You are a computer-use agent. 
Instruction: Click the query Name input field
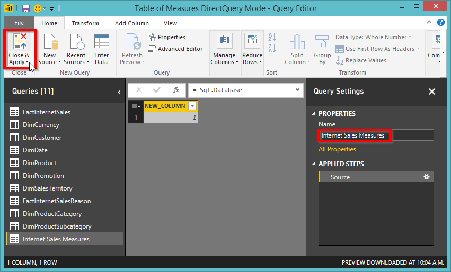coord(376,135)
